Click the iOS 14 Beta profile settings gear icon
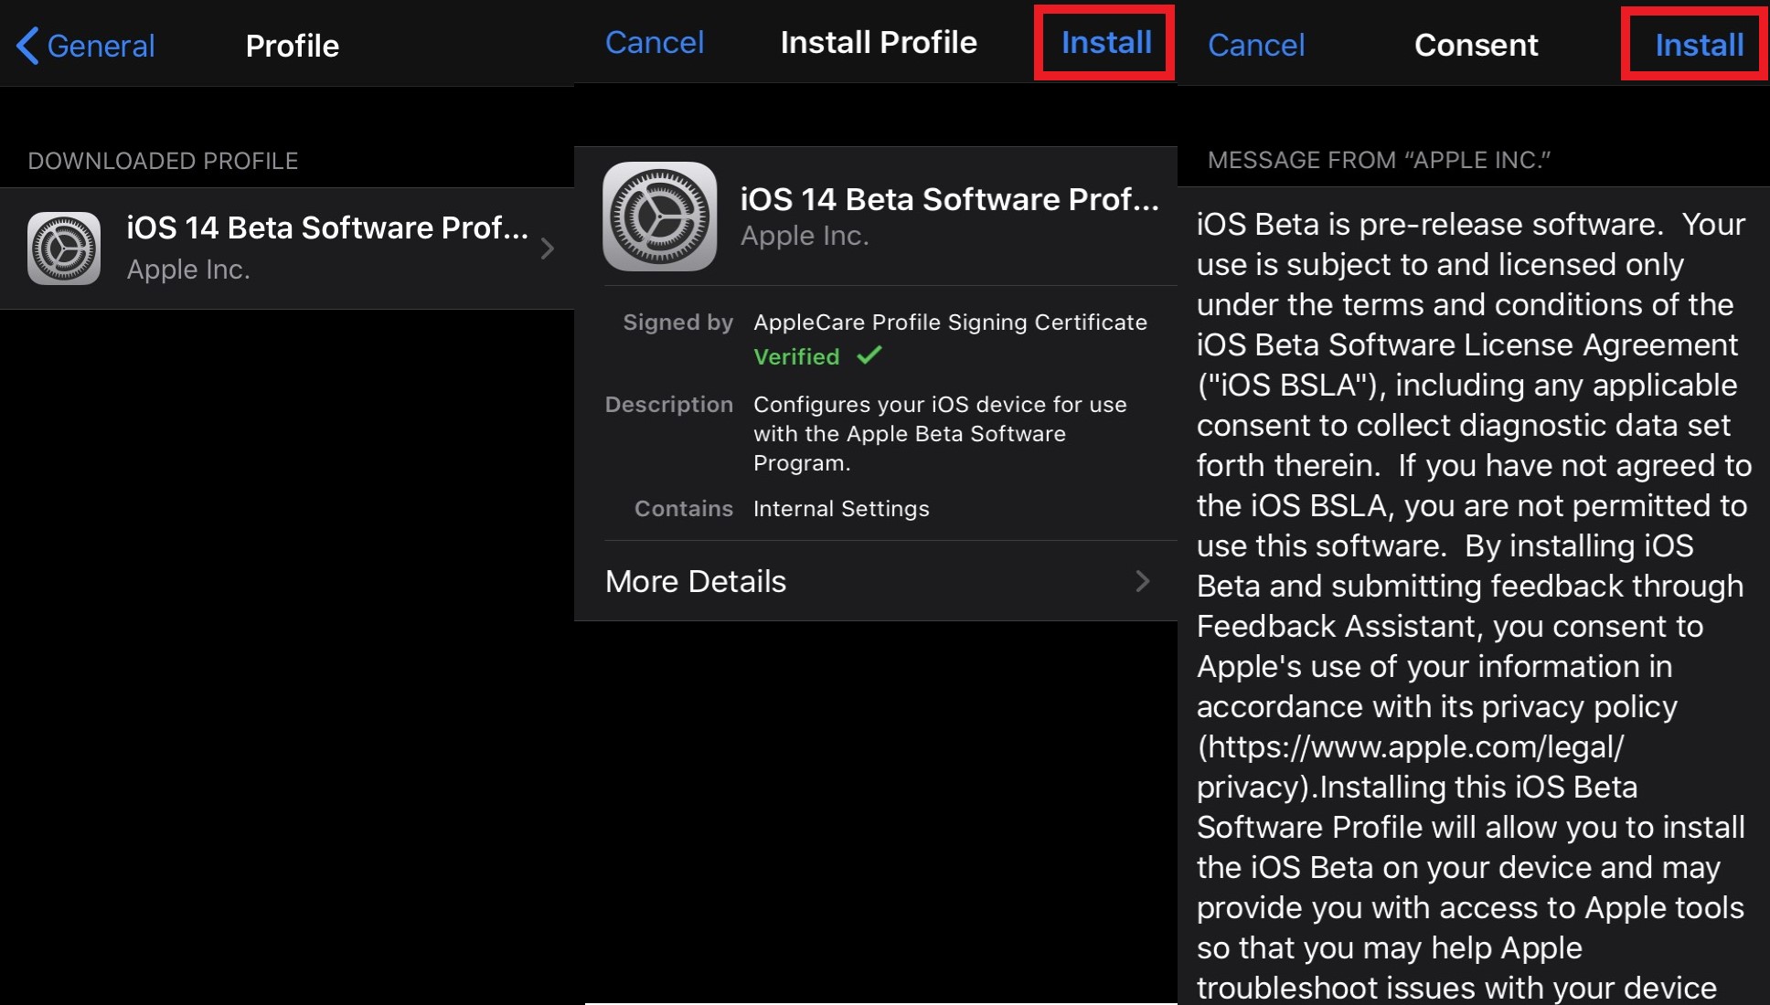 point(64,248)
